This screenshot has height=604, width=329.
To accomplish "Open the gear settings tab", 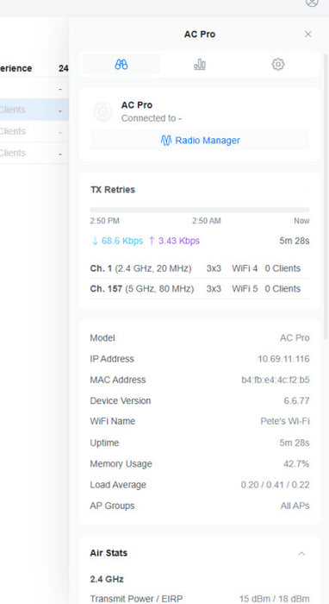I will pos(278,65).
